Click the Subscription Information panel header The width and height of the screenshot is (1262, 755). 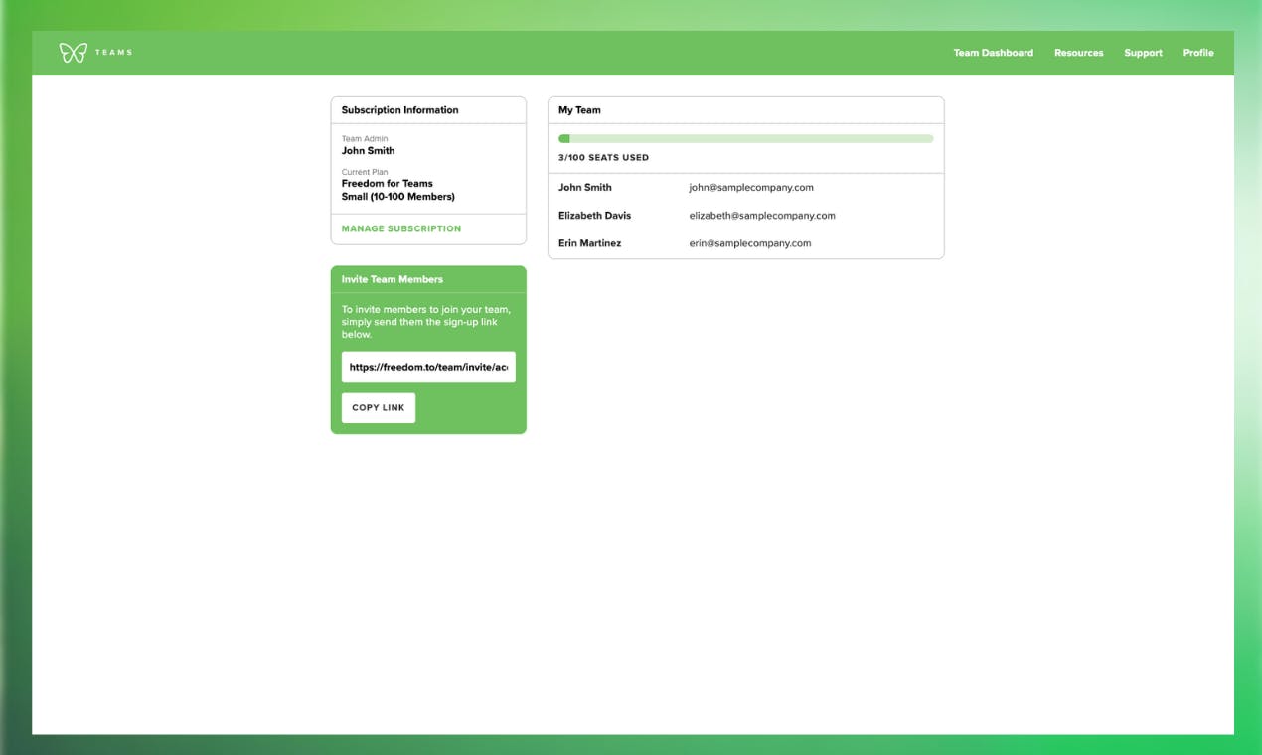pyautogui.click(x=428, y=110)
